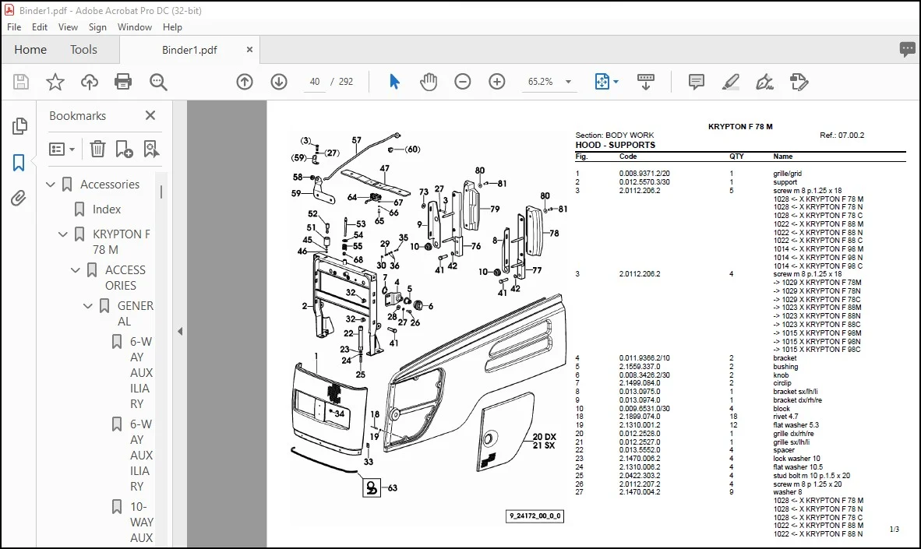Open the Help menu
The height and width of the screenshot is (549, 921).
[x=173, y=27]
